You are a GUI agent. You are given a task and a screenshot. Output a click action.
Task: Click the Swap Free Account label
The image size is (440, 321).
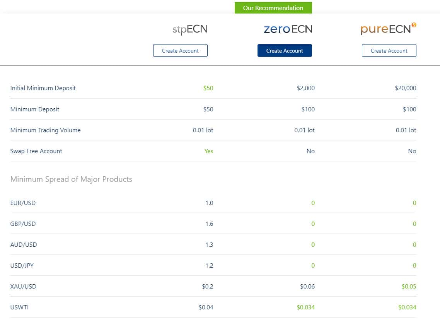(x=36, y=151)
